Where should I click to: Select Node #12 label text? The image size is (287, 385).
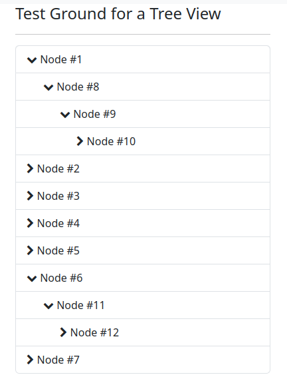(94, 332)
